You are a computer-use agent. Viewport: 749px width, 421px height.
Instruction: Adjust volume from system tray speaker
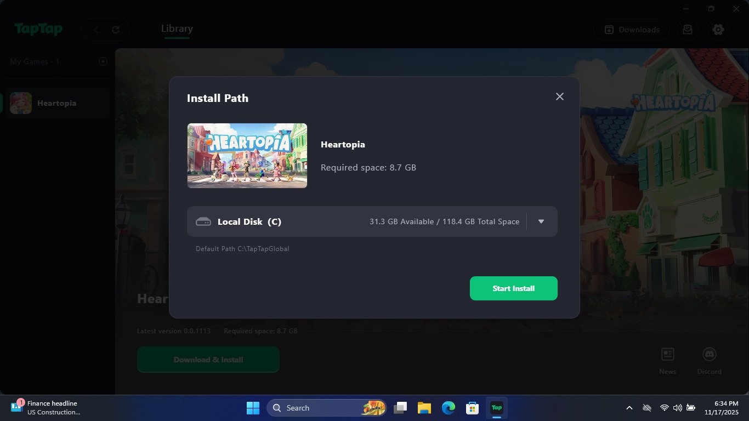677,408
